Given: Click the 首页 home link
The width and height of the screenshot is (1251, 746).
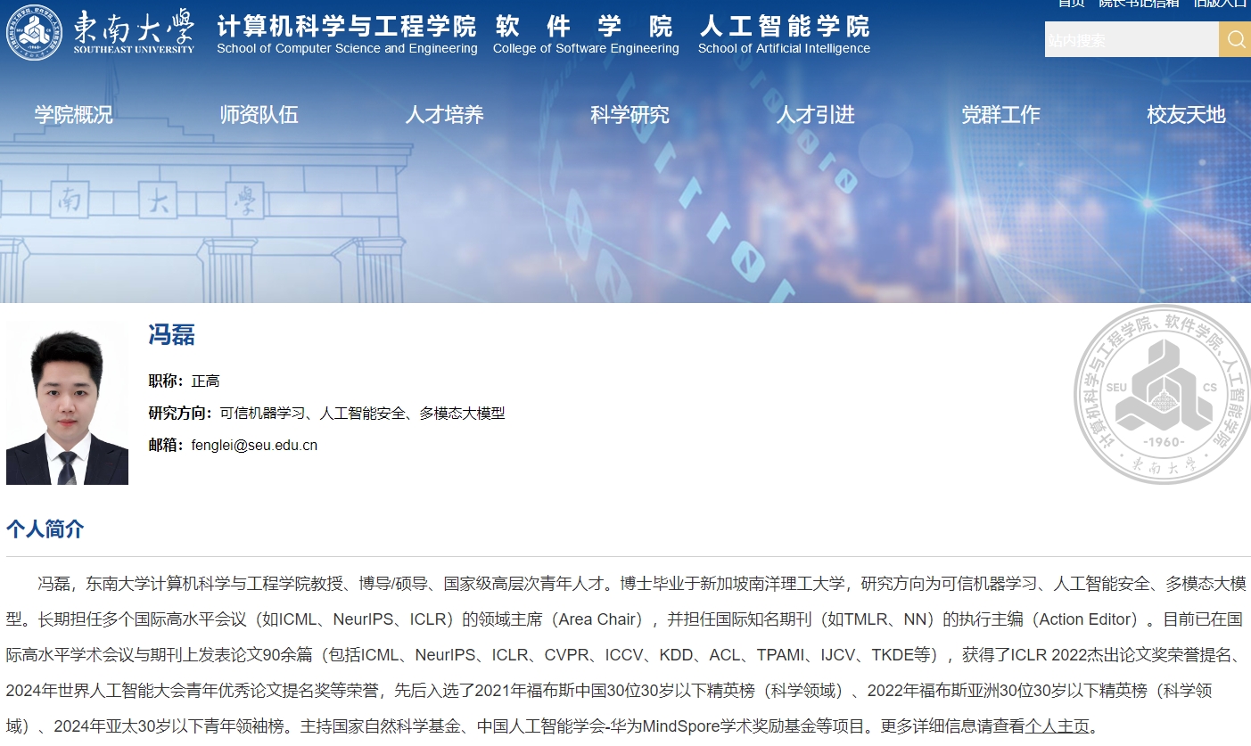Looking at the screenshot, I should pyautogui.click(x=1071, y=3).
